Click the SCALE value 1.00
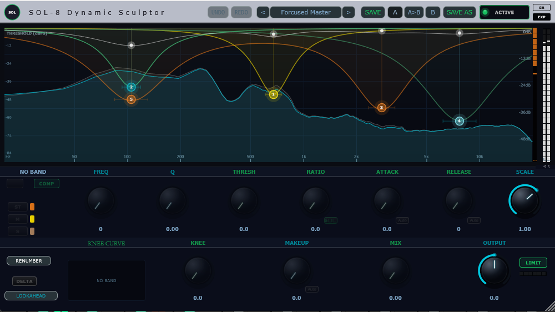The image size is (555, 312). (x=524, y=229)
